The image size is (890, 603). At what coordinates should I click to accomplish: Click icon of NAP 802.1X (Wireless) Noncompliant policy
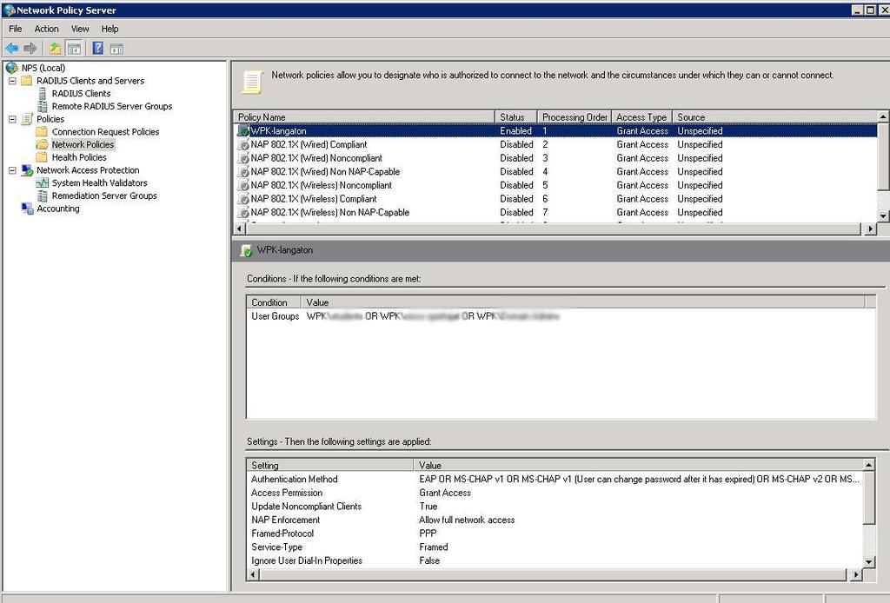pyautogui.click(x=243, y=185)
